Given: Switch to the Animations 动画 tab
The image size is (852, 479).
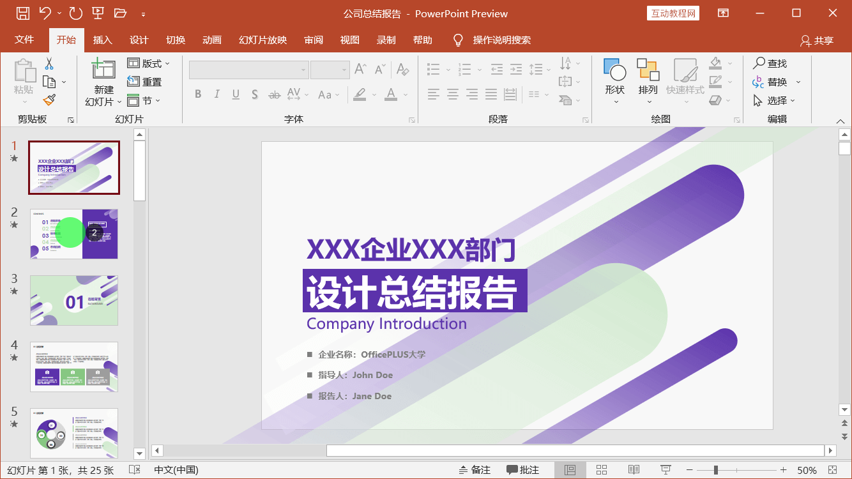Looking at the screenshot, I should click(212, 40).
